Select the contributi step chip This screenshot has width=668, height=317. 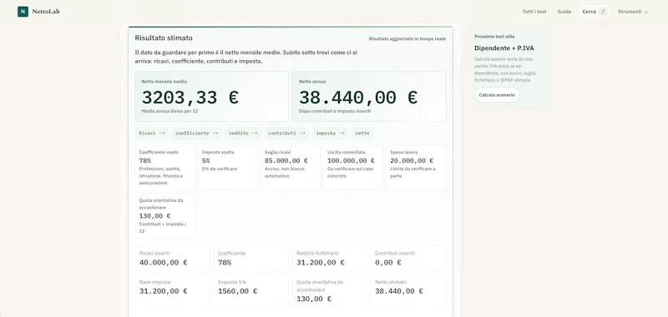coord(286,133)
